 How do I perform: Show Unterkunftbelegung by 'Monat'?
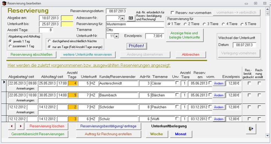pyautogui.click(x=181, y=134)
